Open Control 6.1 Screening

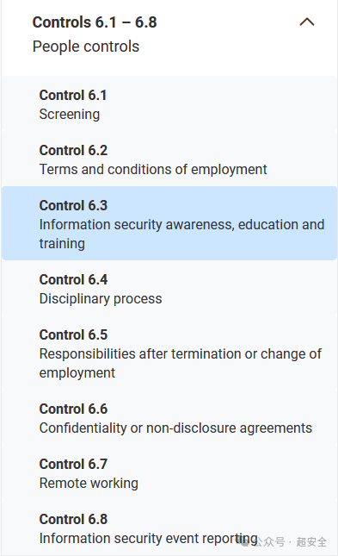(x=169, y=104)
